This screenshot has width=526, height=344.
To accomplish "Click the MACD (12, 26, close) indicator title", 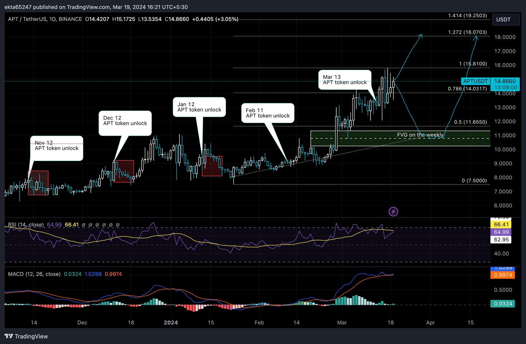I will pos(34,274).
